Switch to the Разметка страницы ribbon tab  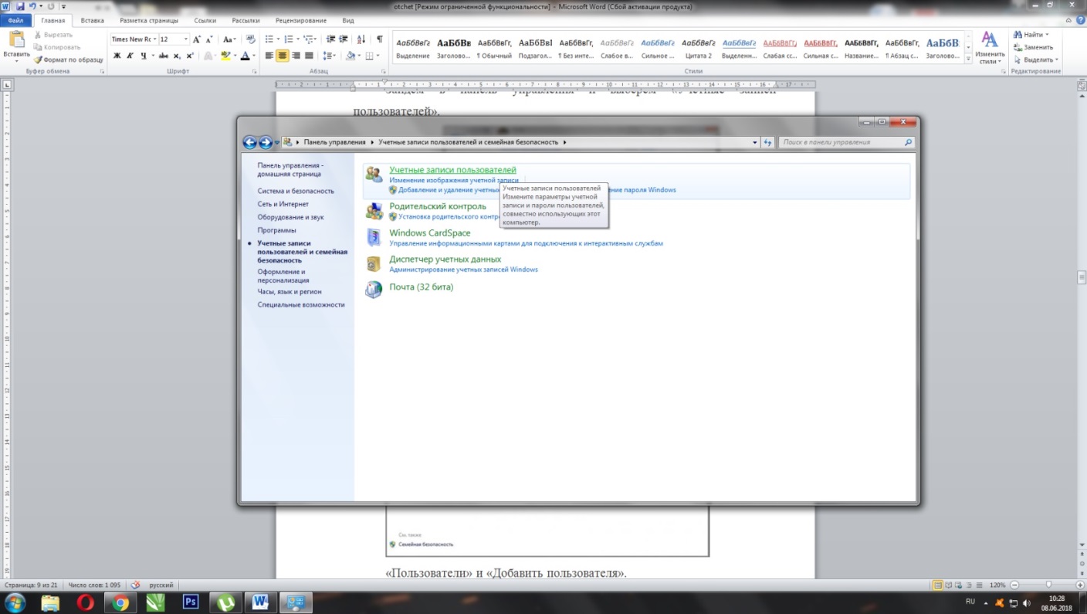click(x=149, y=21)
